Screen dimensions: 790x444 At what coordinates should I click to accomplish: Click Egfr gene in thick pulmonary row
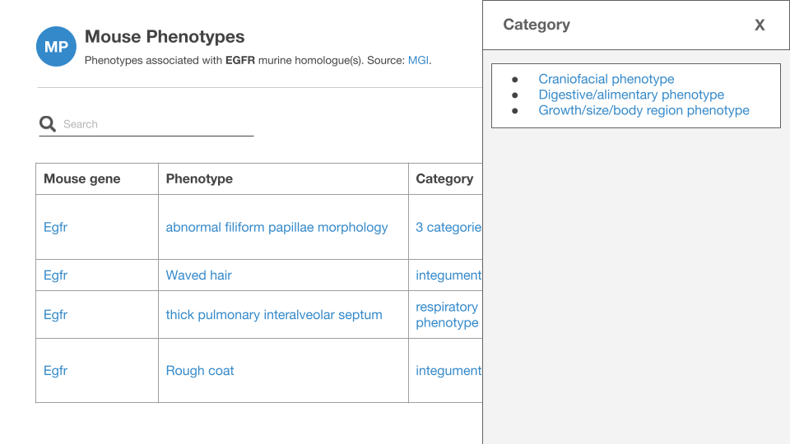(55, 315)
